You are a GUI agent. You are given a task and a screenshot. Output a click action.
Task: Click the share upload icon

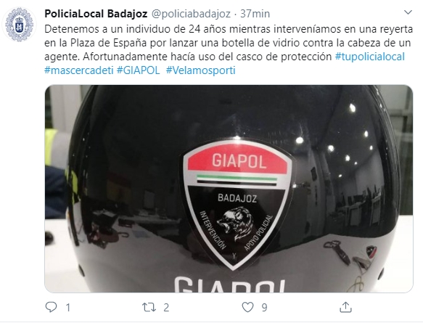345,307
